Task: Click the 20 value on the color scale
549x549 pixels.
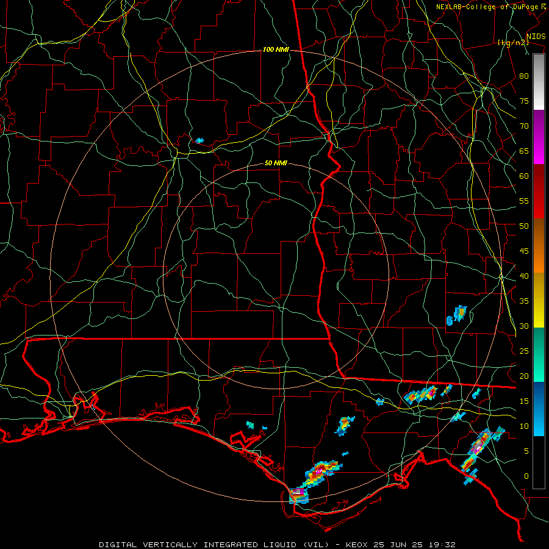Action: pos(524,376)
